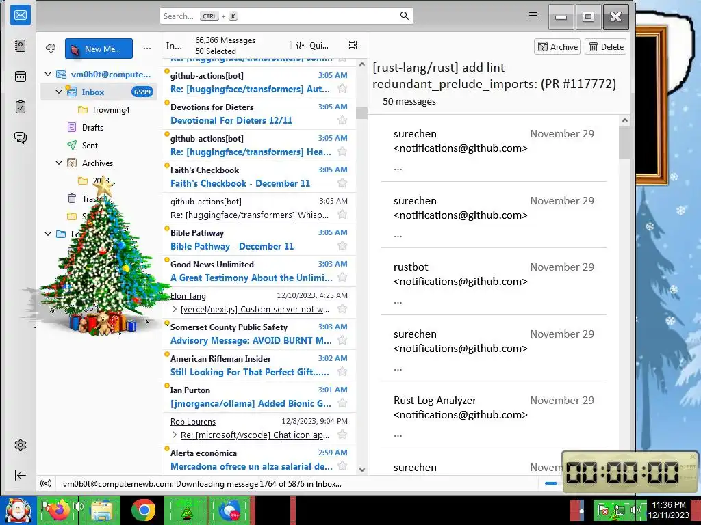Screen dimensions: 701x525
Task: Open Thunderbird taskbar icon
Action: 230,510
